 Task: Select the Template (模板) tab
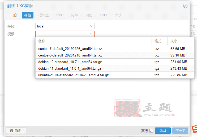(x=28, y=15)
